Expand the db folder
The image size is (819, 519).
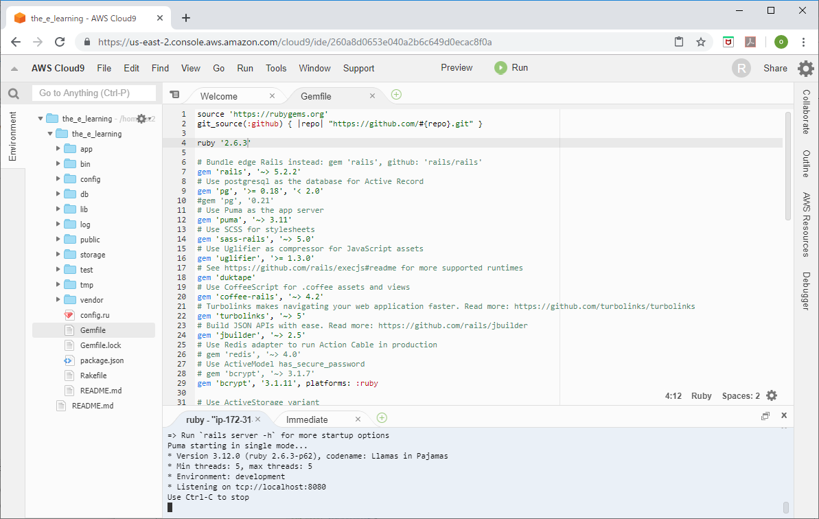click(58, 194)
